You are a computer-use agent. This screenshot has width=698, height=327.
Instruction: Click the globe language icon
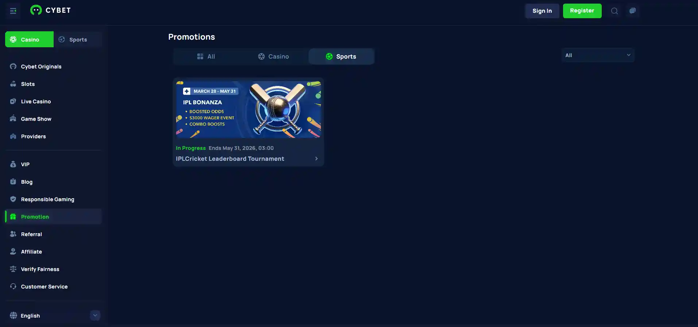click(13, 316)
